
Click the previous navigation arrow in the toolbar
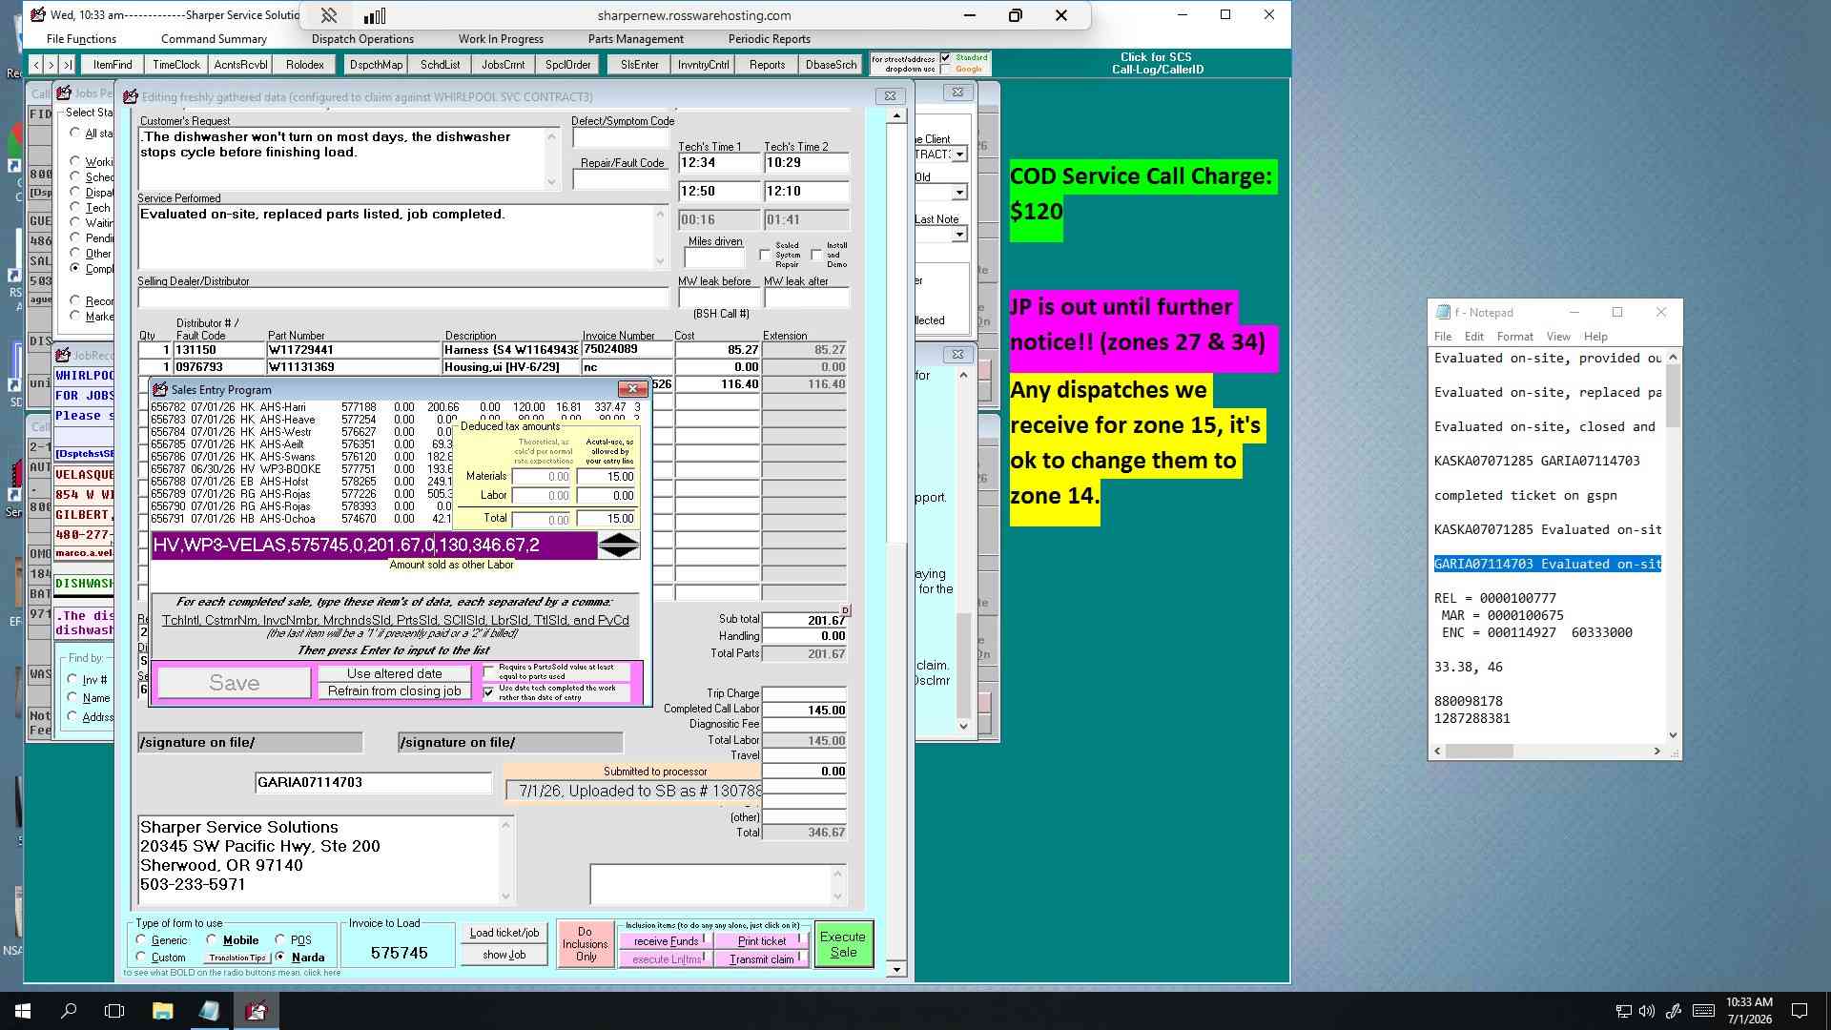coord(36,65)
